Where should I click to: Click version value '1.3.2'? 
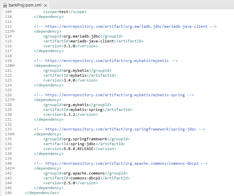[70, 114]
